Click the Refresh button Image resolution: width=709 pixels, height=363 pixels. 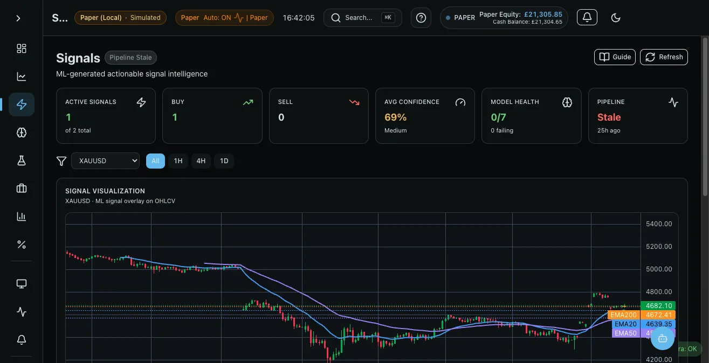(664, 57)
